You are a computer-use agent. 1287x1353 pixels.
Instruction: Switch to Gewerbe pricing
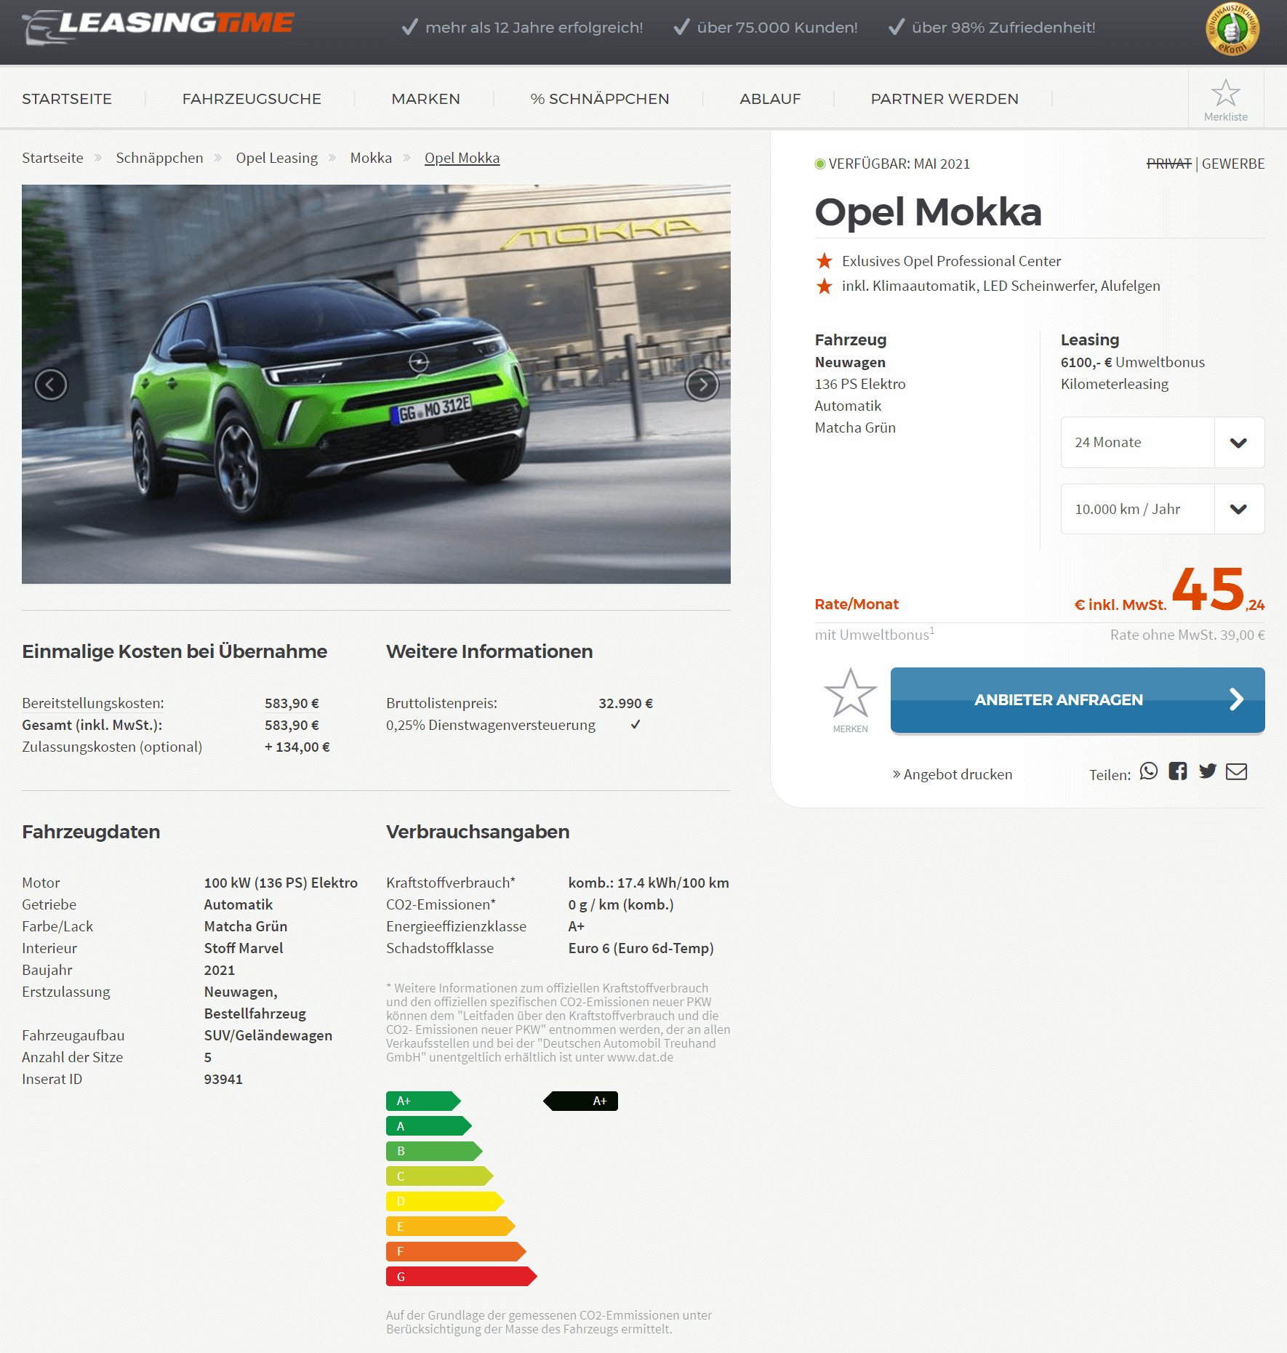click(x=1233, y=164)
